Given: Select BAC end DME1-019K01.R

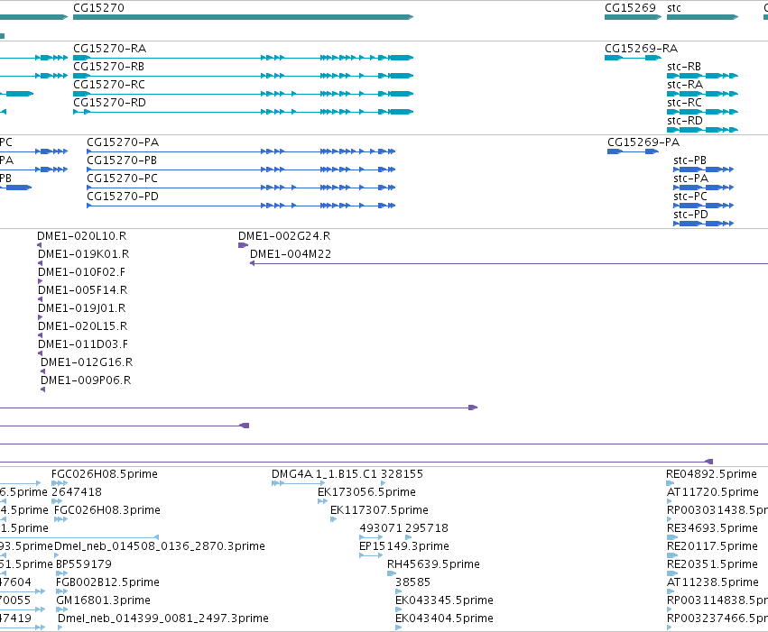Looking at the screenshot, I should tap(84, 254).
